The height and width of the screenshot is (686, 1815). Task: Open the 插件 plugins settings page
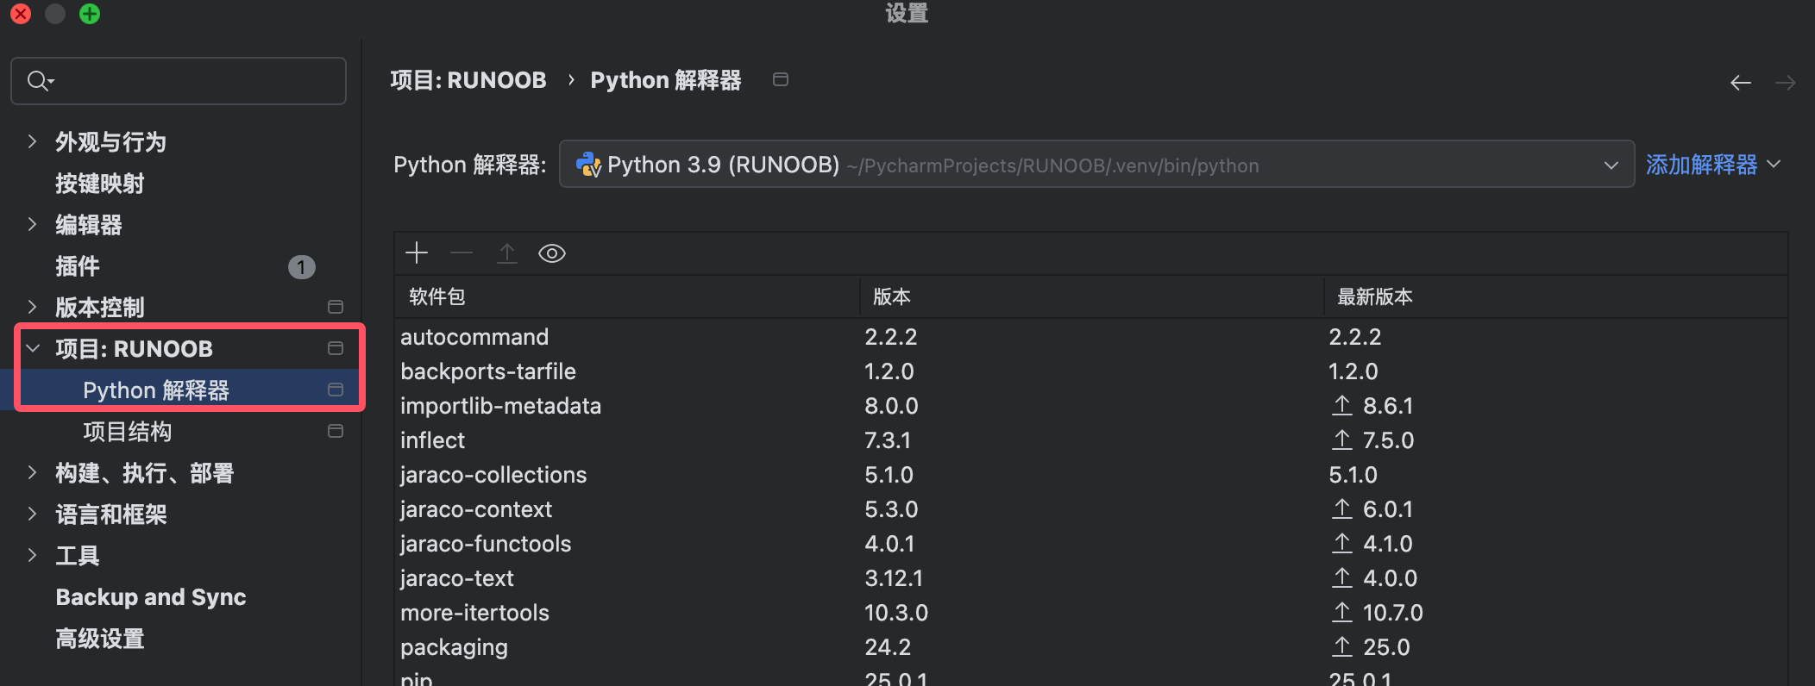click(x=78, y=266)
